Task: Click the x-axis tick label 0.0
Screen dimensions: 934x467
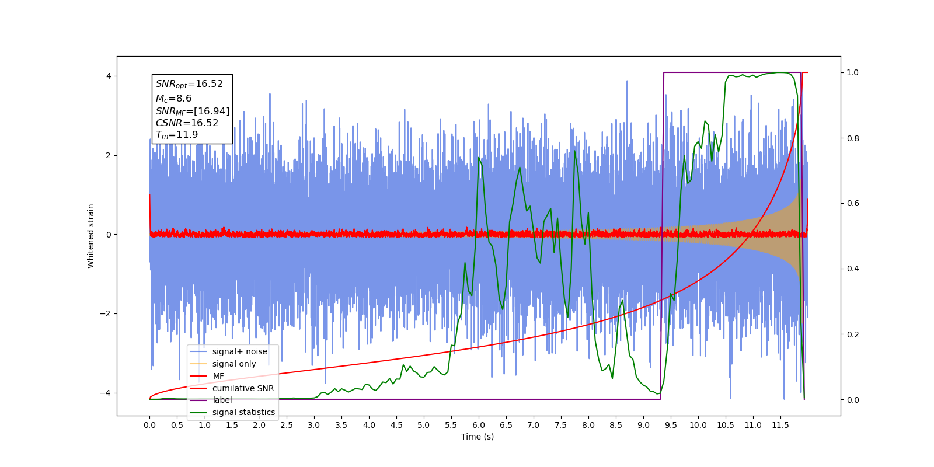Action: pos(149,425)
